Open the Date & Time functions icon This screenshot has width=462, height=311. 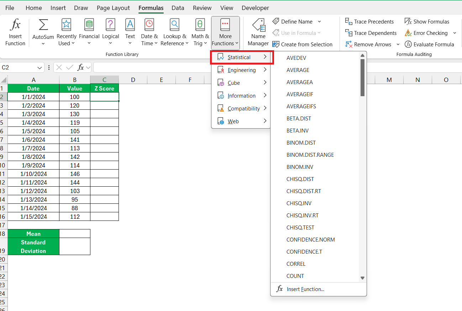click(x=149, y=25)
